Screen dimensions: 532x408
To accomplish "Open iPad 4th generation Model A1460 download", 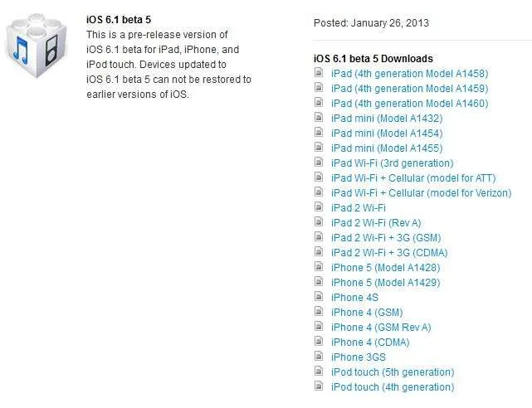I will pos(409,104).
